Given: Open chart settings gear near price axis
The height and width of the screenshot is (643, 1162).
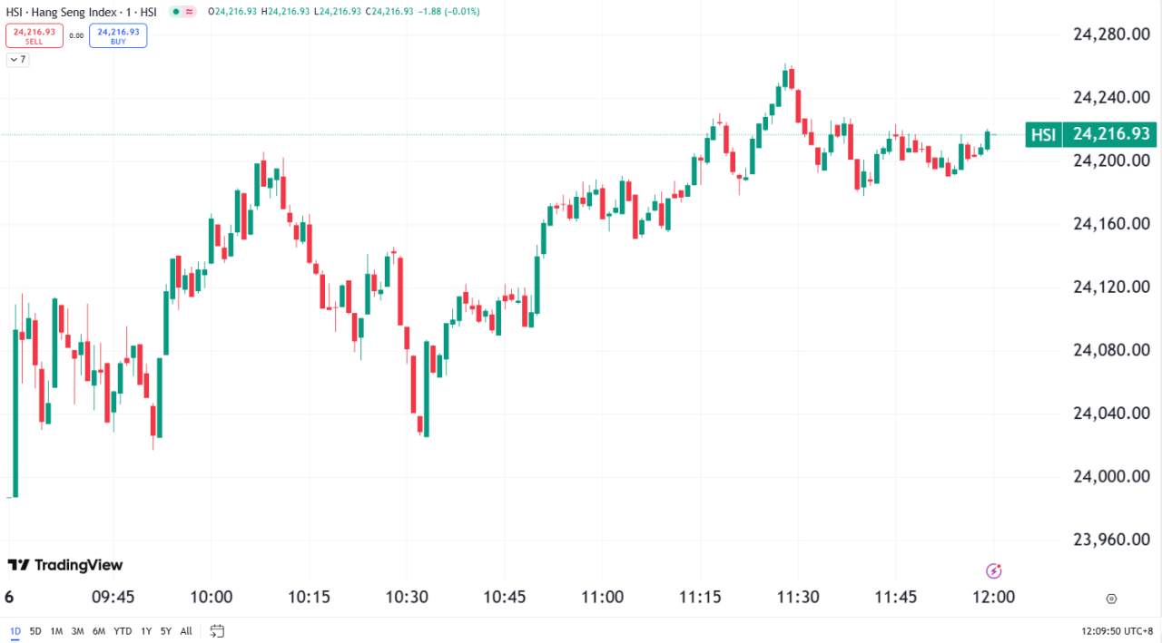Looking at the screenshot, I should click(x=1111, y=599).
